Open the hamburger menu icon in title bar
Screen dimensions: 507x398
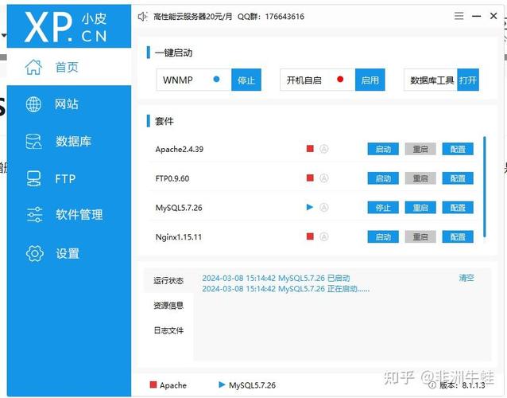click(459, 16)
